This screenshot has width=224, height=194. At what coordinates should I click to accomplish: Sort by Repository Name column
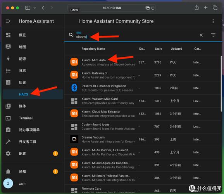tap(93, 49)
